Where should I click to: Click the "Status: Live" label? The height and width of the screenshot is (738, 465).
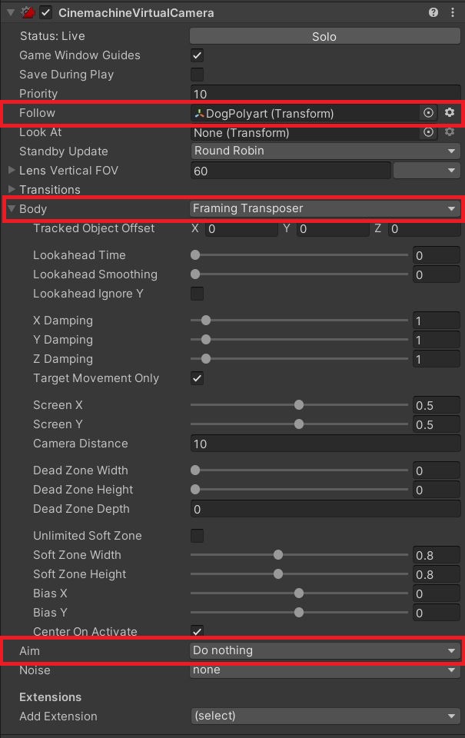[x=52, y=36]
